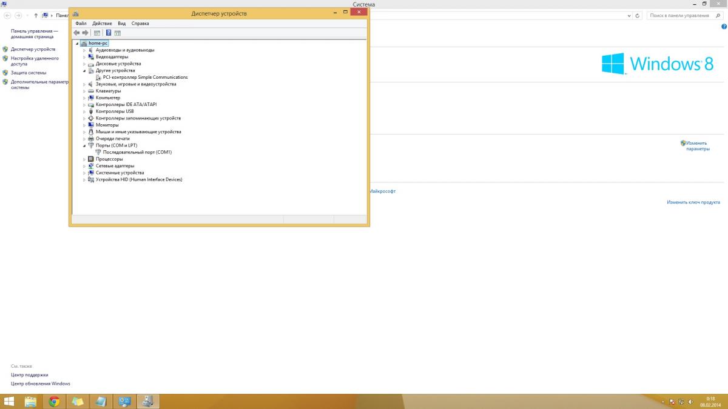Click the warning icon of PCI-контроллер Simple Communications
Screen dimensions: 728x409
pos(98,77)
